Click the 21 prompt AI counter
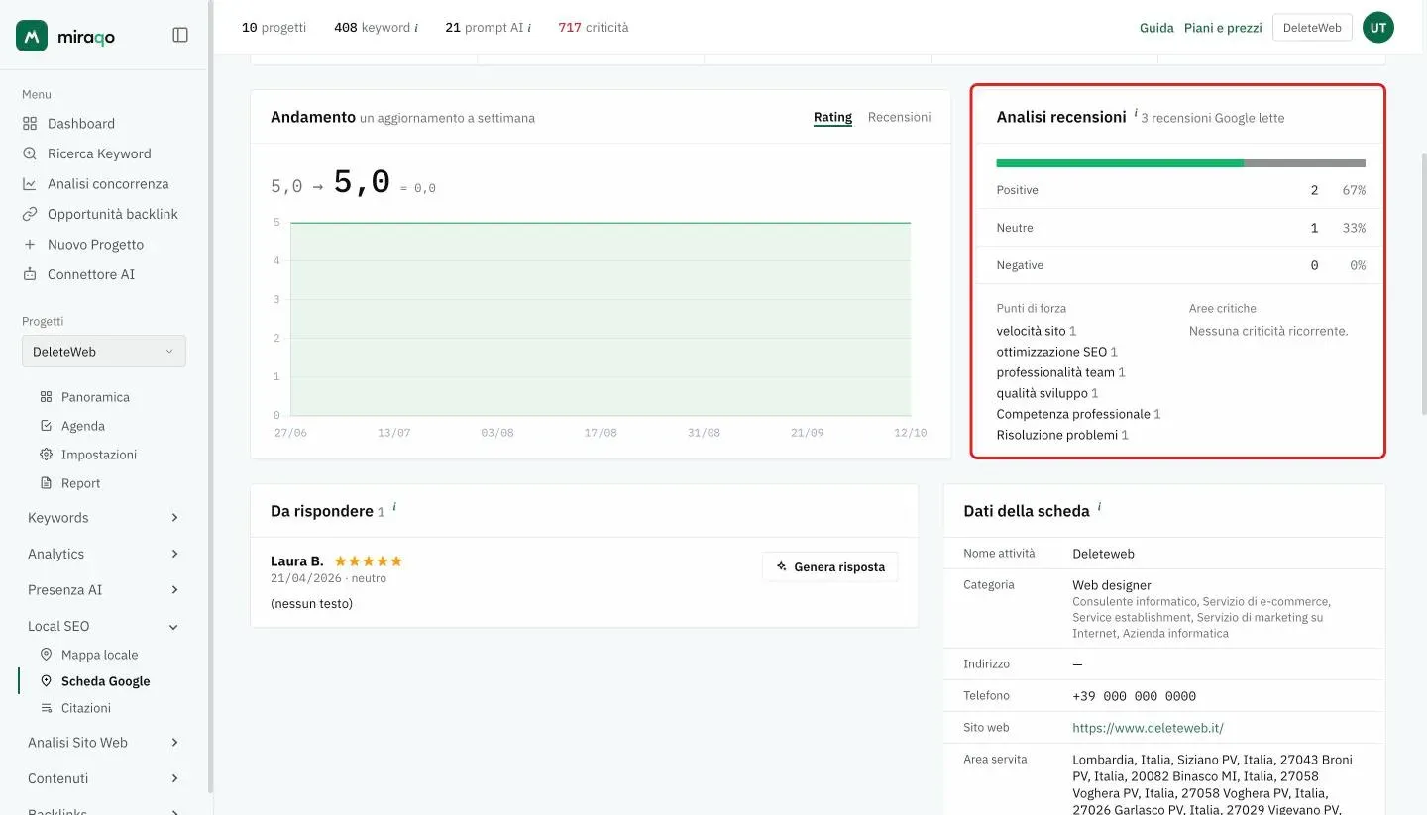 coord(488,28)
